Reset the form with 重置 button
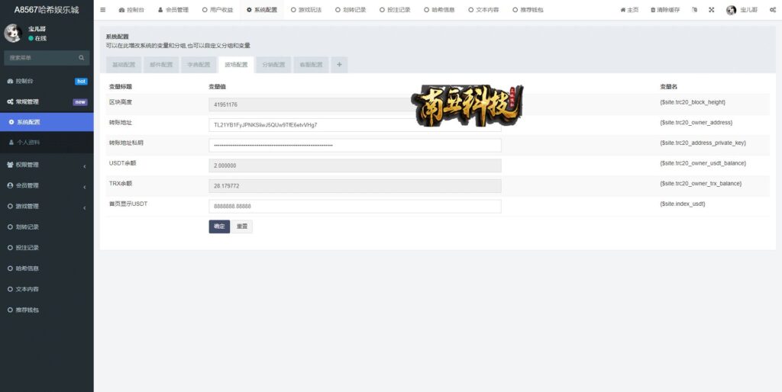Image resolution: width=782 pixels, height=392 pixels. (x=242, y=227)
